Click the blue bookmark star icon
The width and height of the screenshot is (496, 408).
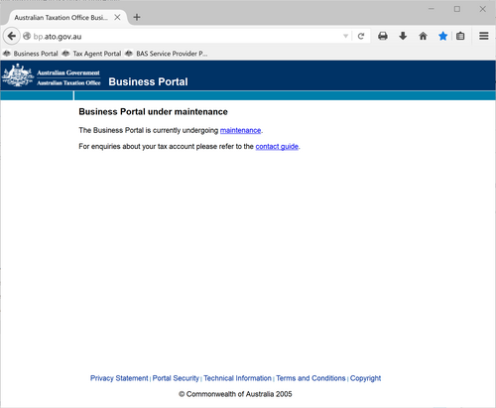coord(442,36)
